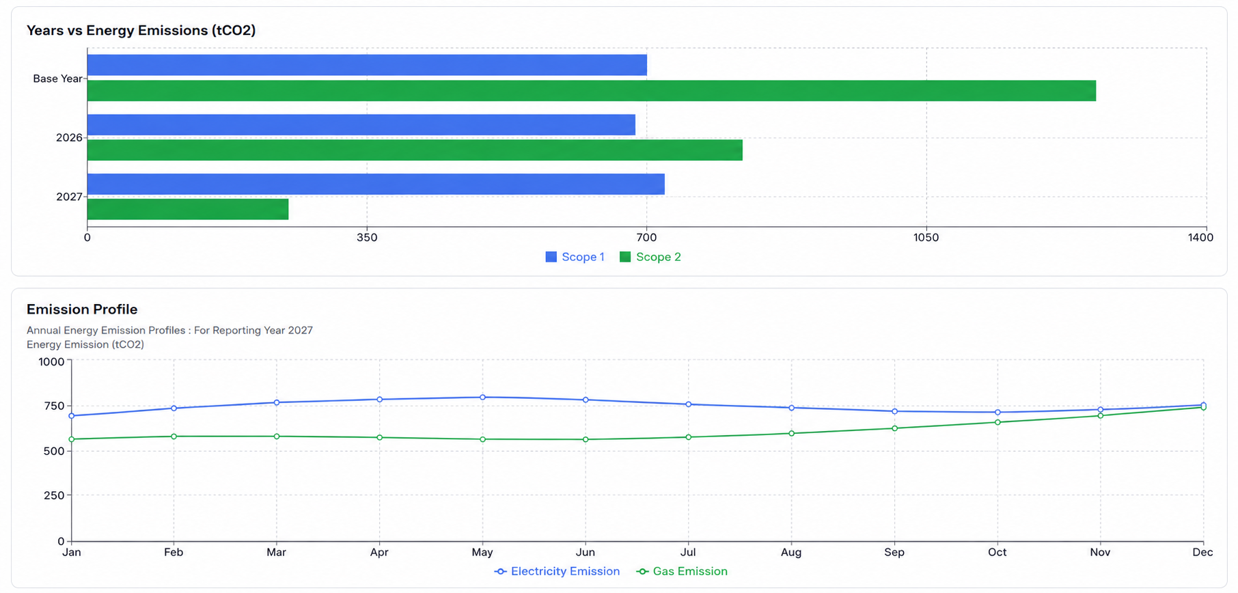
Task: Click the 2026 y-axis label
Action: point(69,137)
